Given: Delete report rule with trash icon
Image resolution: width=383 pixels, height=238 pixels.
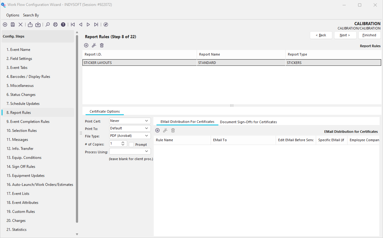Looking at the screenshot, I should 102,45.
